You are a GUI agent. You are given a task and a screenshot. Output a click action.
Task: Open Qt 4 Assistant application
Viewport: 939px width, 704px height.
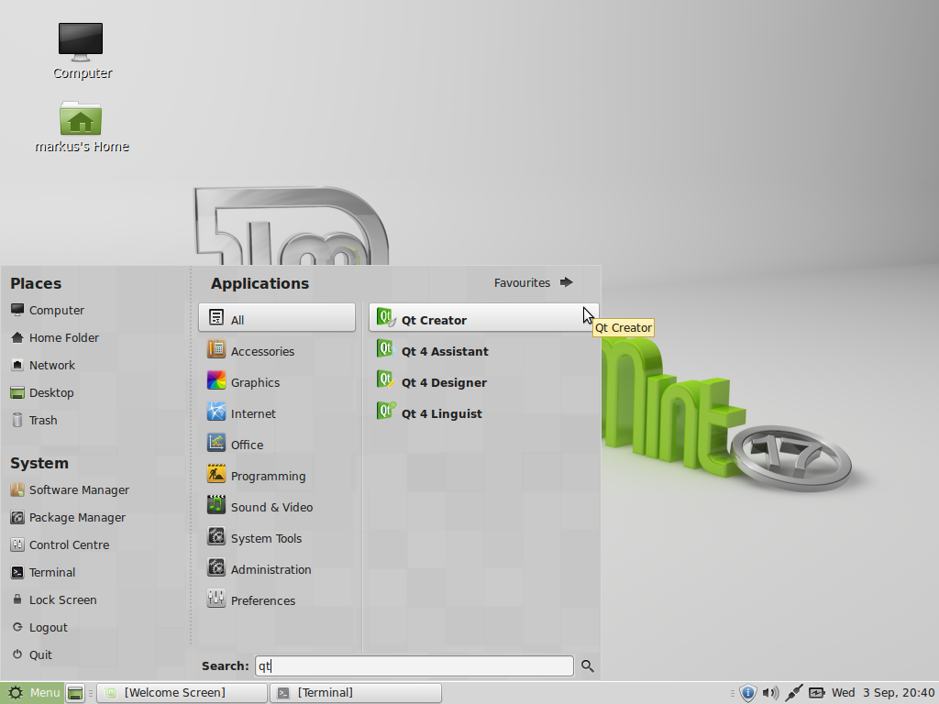tap(483, 351)
